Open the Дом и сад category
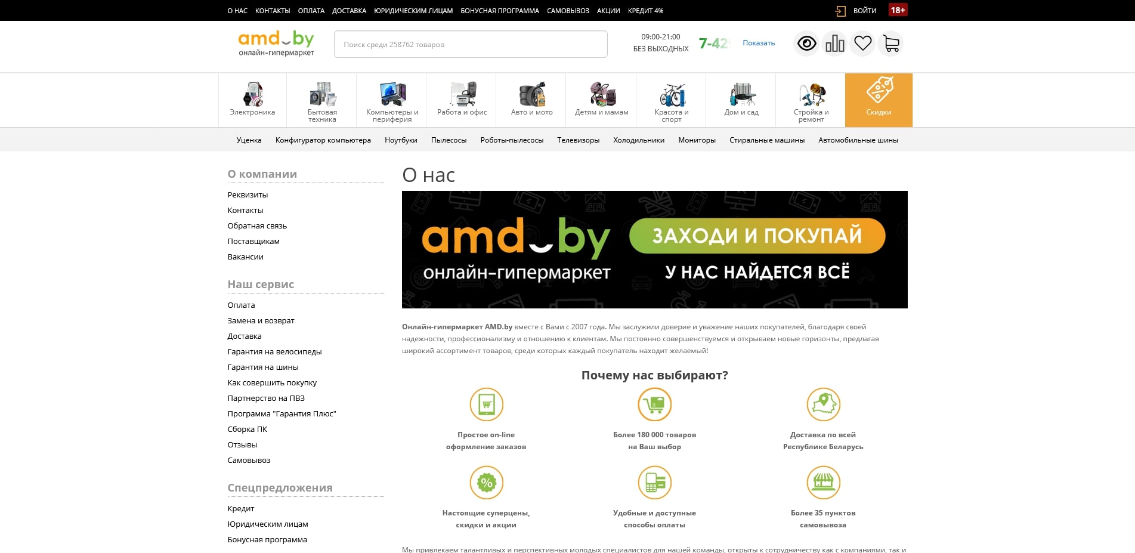 741,100
